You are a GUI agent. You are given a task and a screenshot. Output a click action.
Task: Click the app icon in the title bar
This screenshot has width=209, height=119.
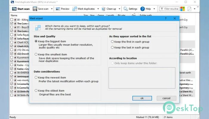pos(13,2)
